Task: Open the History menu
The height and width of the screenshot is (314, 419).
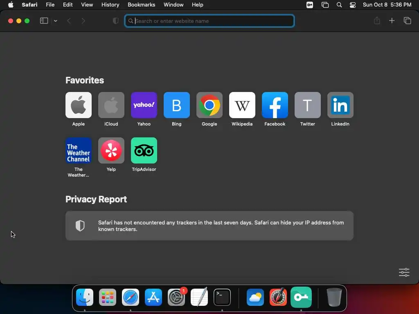Action: (x=110, y=4)
